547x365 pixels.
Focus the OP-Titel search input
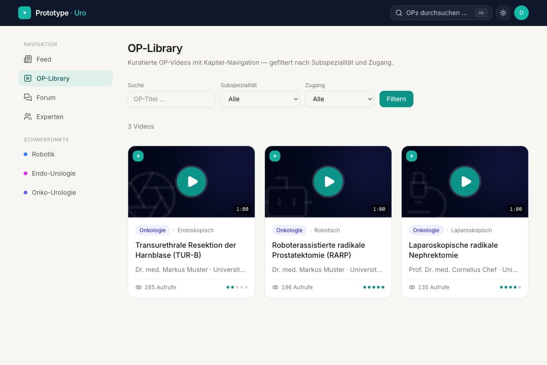point(171,99)
